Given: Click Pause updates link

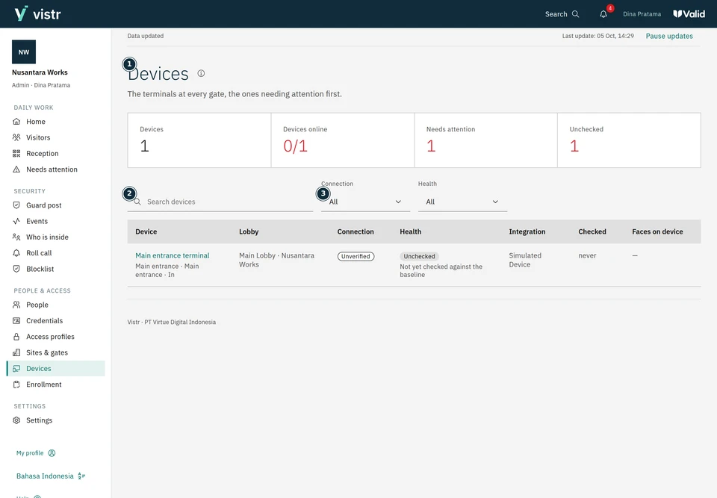Looking at the screenshot, I should pos(669,36).
